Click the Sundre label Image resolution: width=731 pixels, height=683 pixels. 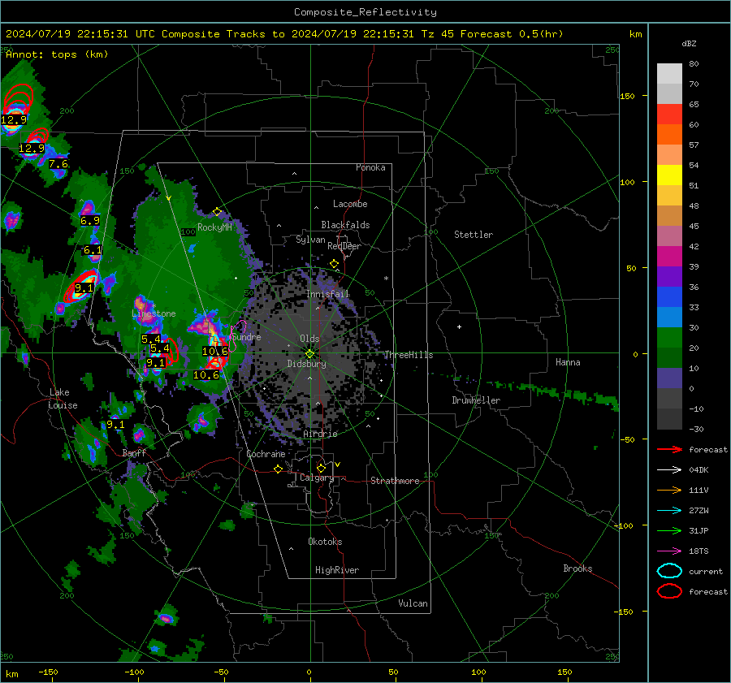coord(247,337)
